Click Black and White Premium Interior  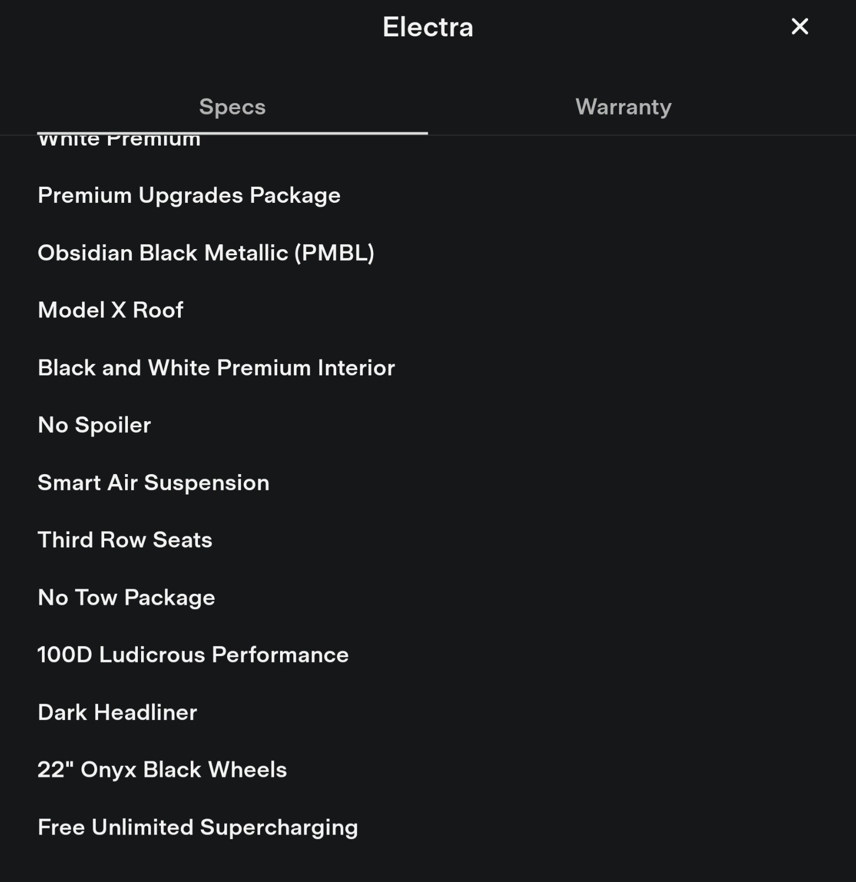(216, 368)
